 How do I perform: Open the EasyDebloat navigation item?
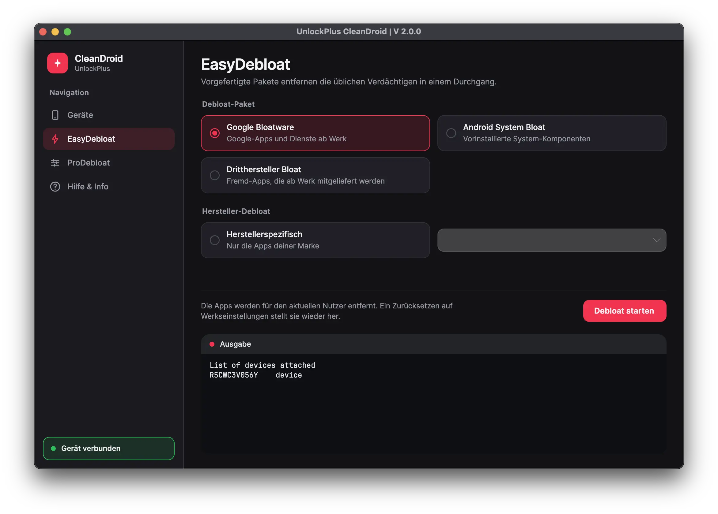click(x=108, y=139)
